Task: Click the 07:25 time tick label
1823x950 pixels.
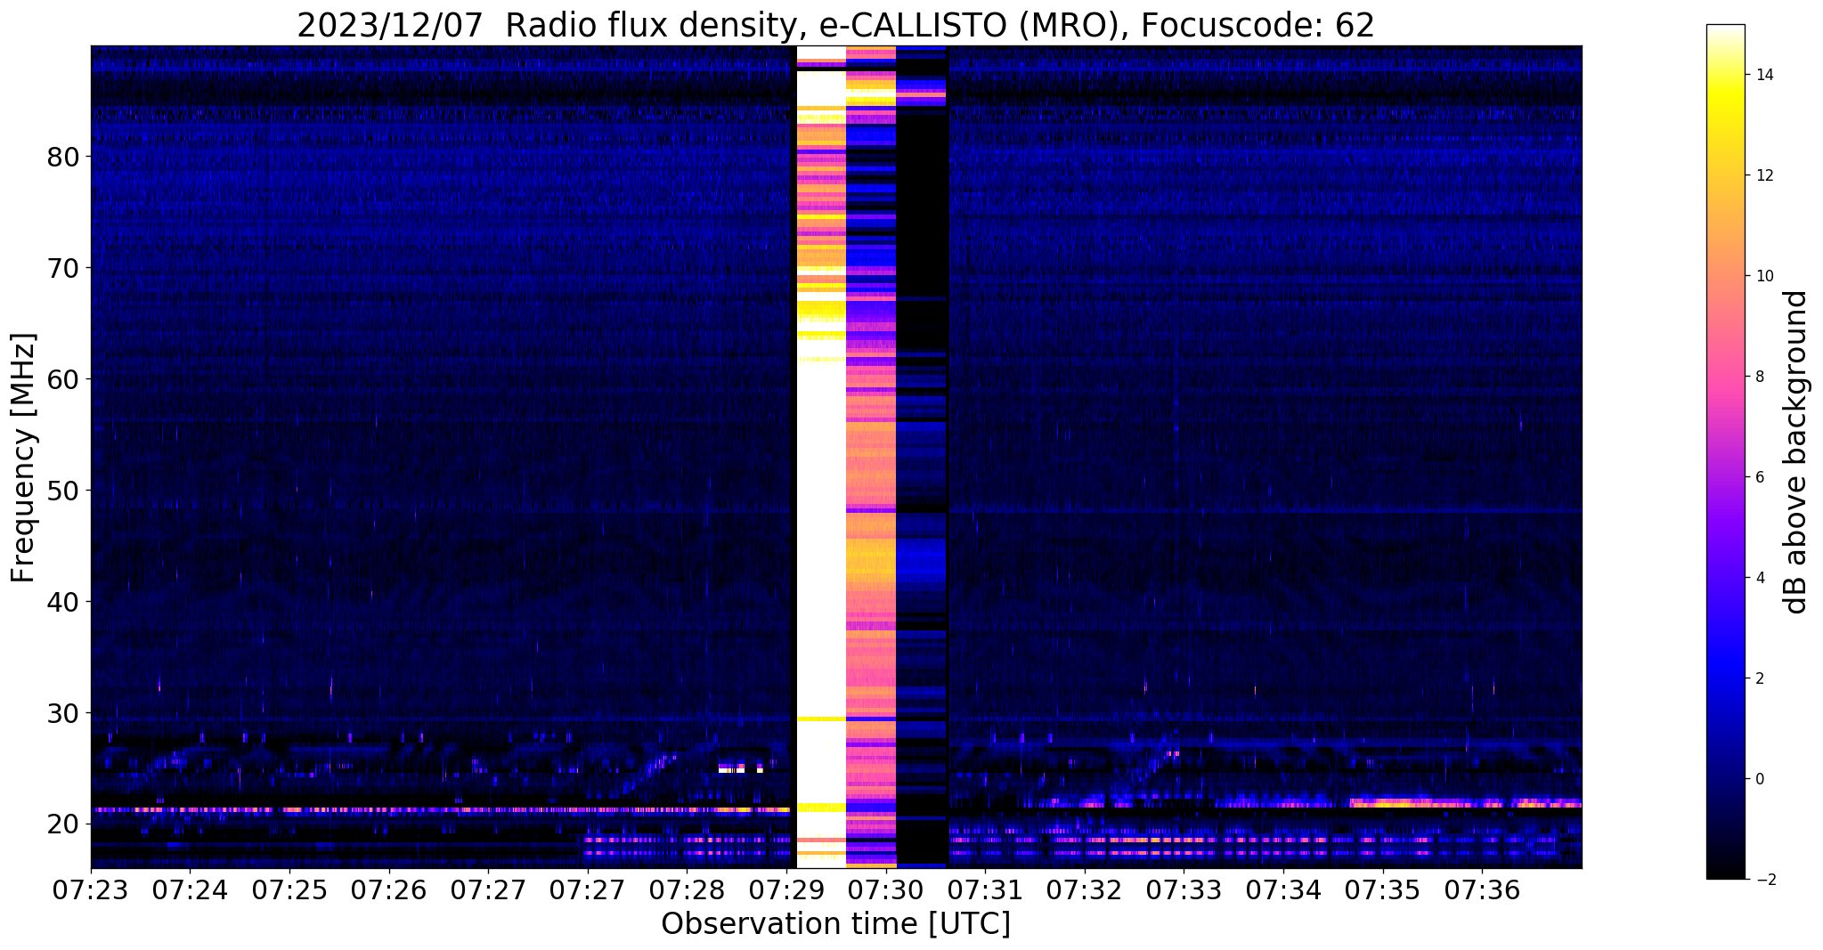Action: click(x=289, y=889)
